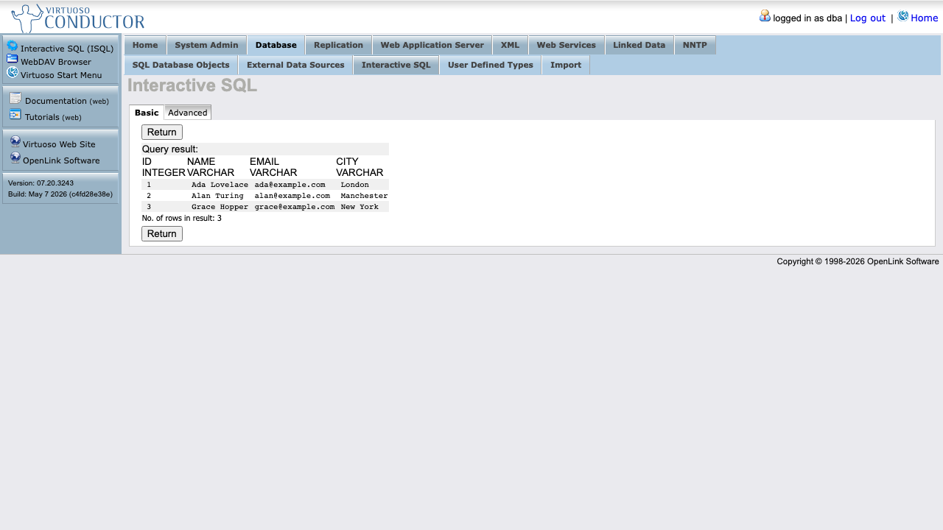Click the Virtuoso Conductor logo
943x530 pixels.
click(x=78, y=18)
